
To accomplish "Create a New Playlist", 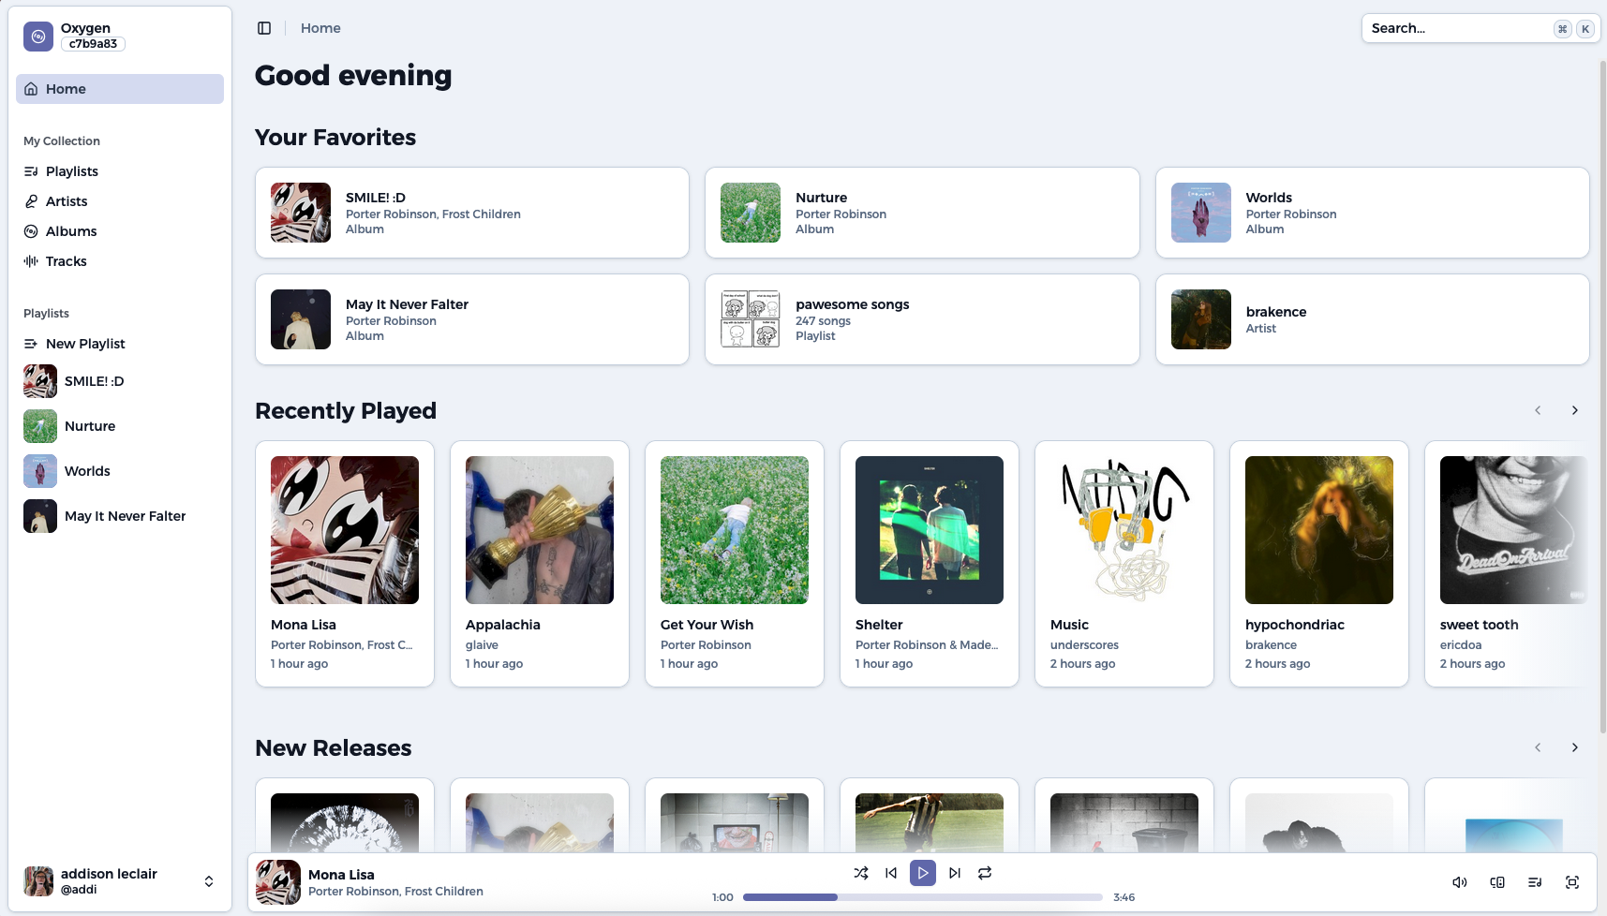I will pos(85,344).
